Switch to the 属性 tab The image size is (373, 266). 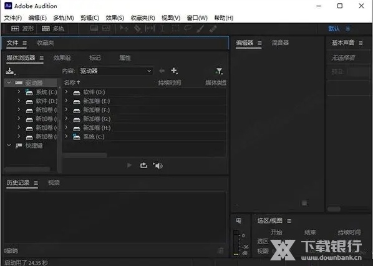125,58
